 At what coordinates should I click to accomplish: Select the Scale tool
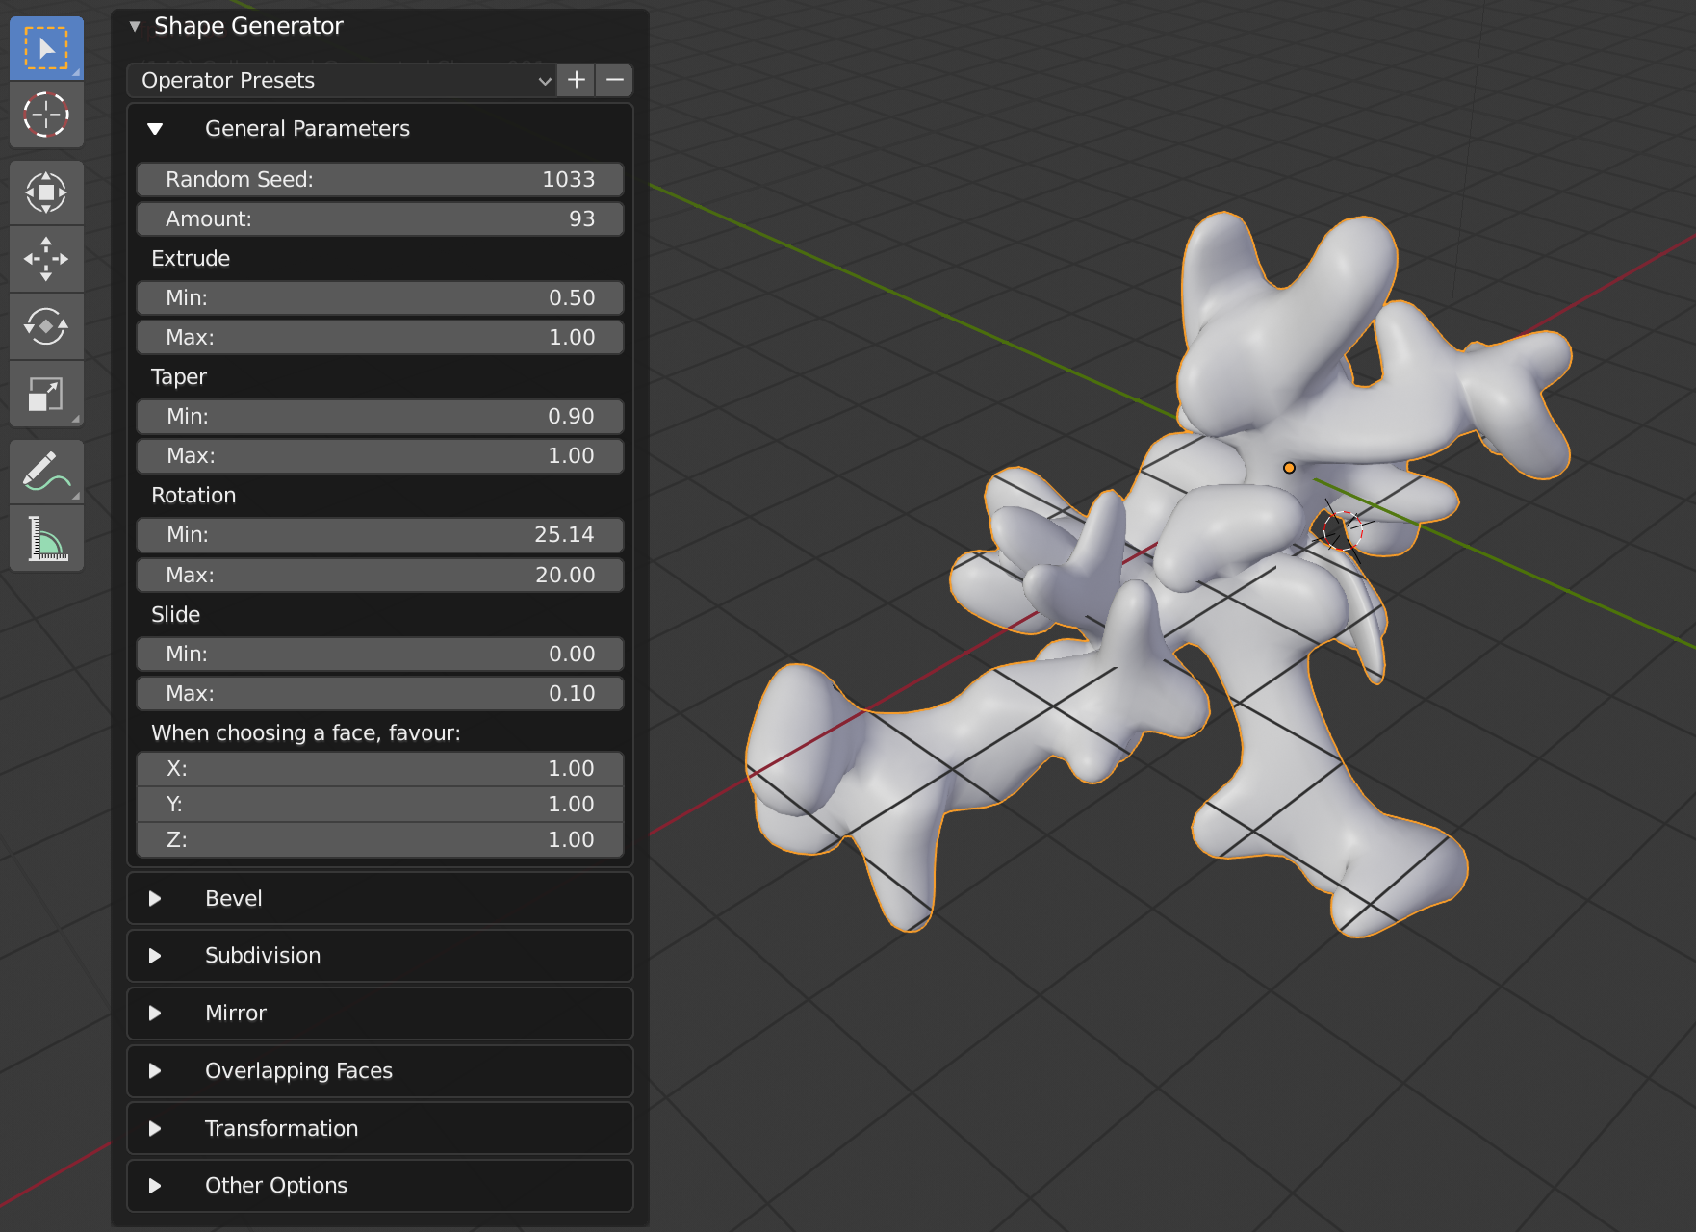tap(45, 393)
